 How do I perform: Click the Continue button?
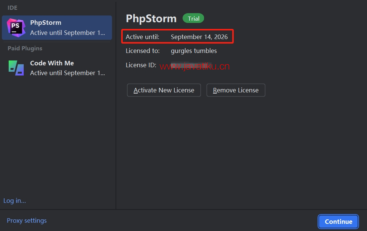[338, 222]
